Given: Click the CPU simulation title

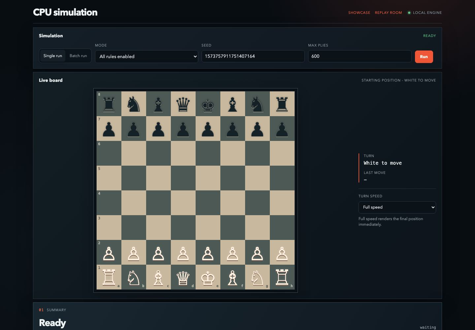Looking at the screenshot, I should [x=65, y=12].
